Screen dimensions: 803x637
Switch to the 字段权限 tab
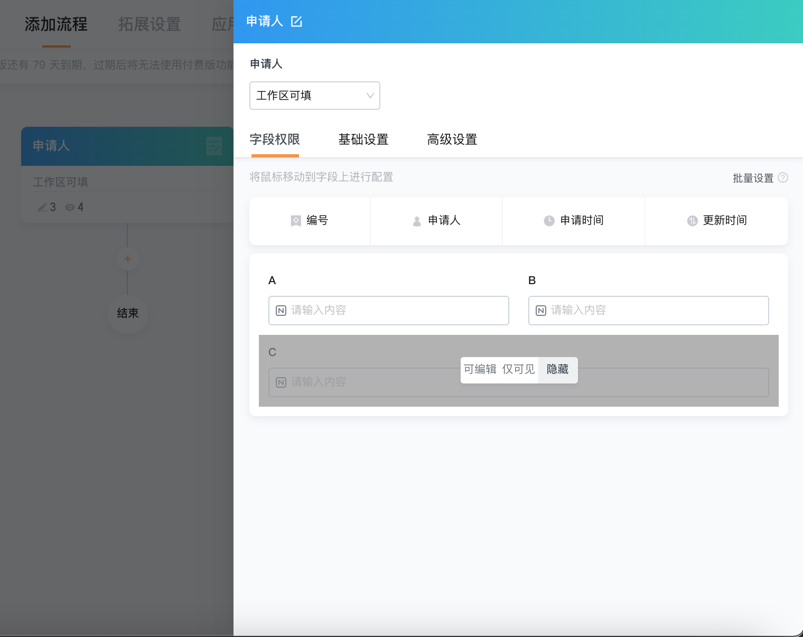[x=275, y=139]
